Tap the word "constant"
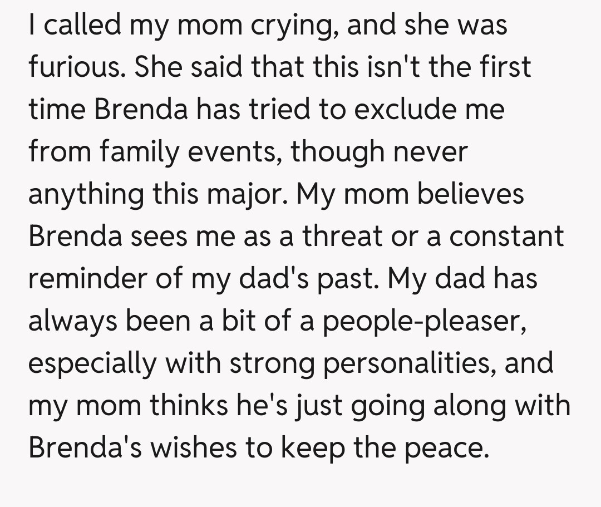Image resolution: width=601 pixels, height=507 pixels. [x=506, y=236]
